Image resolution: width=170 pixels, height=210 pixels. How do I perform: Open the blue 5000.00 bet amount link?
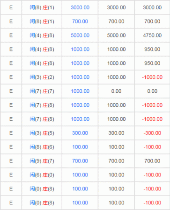pyautogui.click(x=80, y=35)
